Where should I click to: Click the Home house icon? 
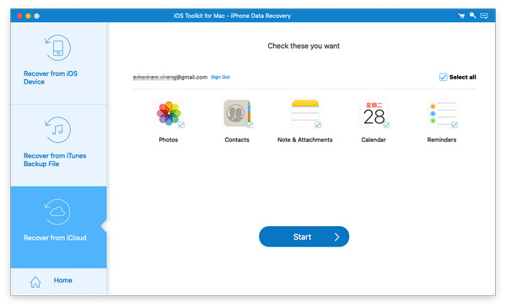[35, 282]
